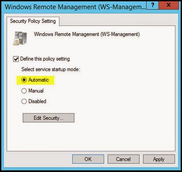Close the dialog with the red X
The height and width of the screenshot is (172, 182).
click(169, 5)
